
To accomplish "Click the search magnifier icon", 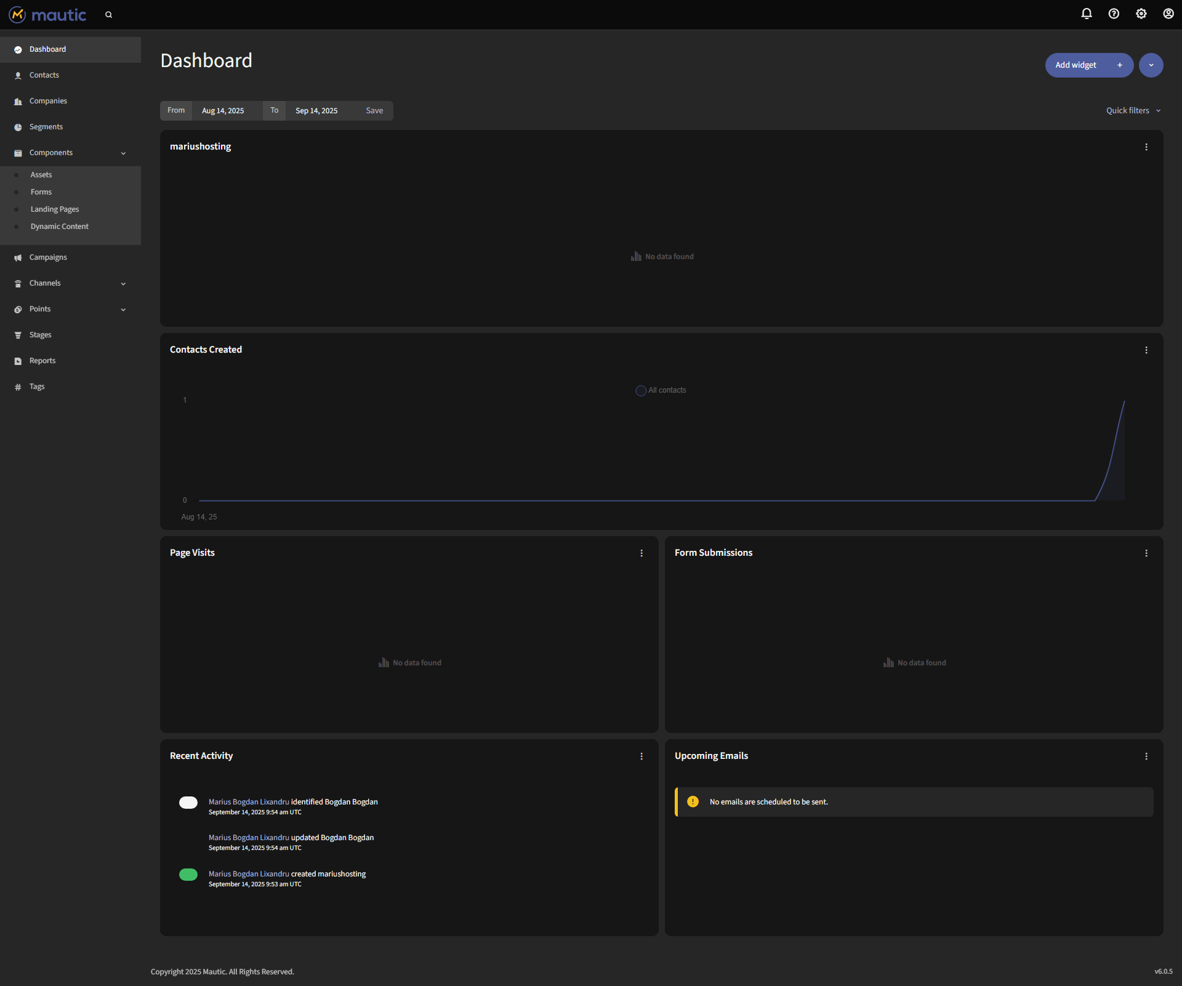I will click(108, 15).
